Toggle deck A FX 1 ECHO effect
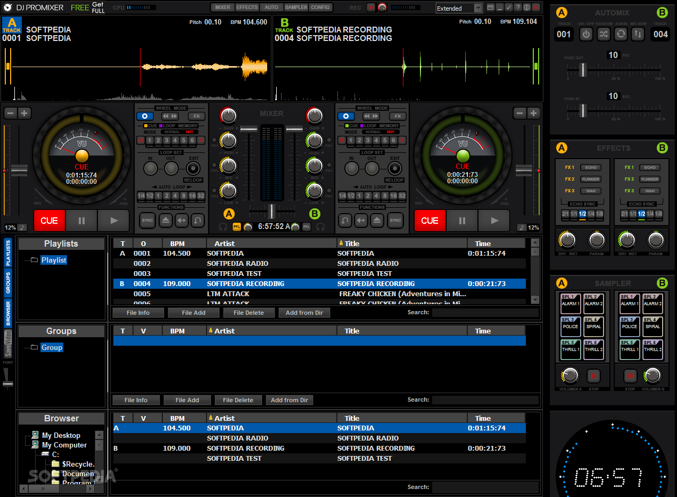 [590, 167]
